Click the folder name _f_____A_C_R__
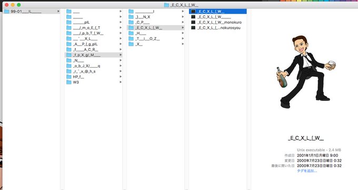The height and width of the screenshot is (190, 358). point(86,49)
